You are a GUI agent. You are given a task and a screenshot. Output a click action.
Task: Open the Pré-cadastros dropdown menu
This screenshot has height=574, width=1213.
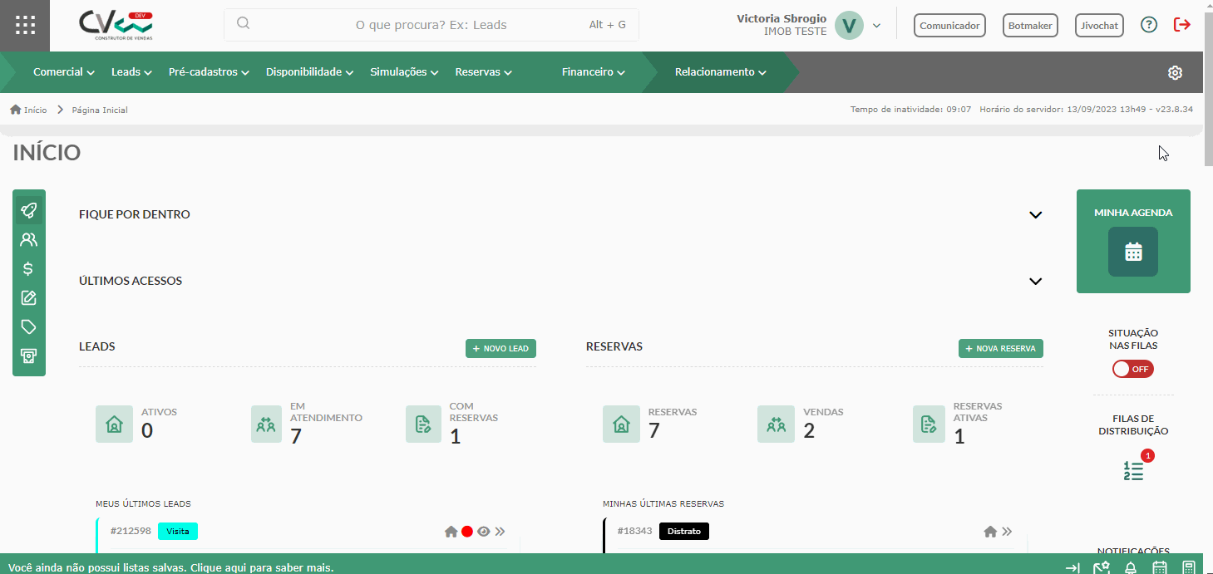tap(209, 72)
